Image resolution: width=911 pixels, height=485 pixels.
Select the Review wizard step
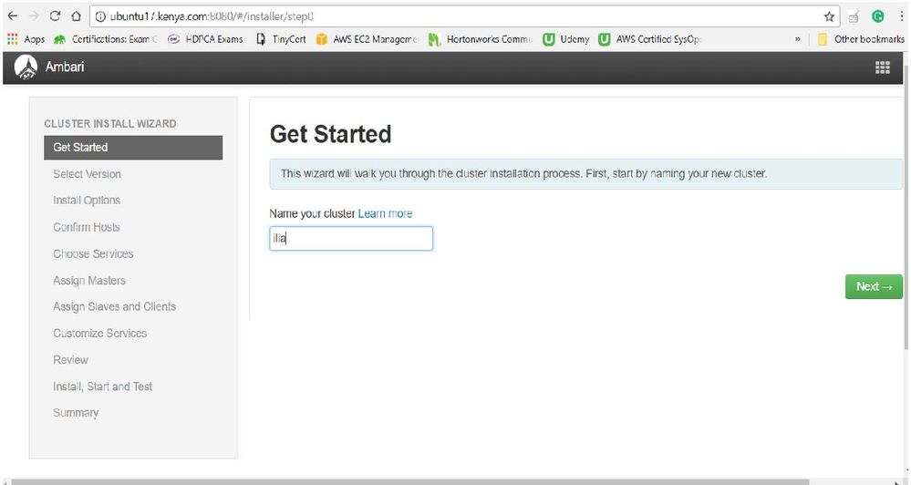[71, 359]
